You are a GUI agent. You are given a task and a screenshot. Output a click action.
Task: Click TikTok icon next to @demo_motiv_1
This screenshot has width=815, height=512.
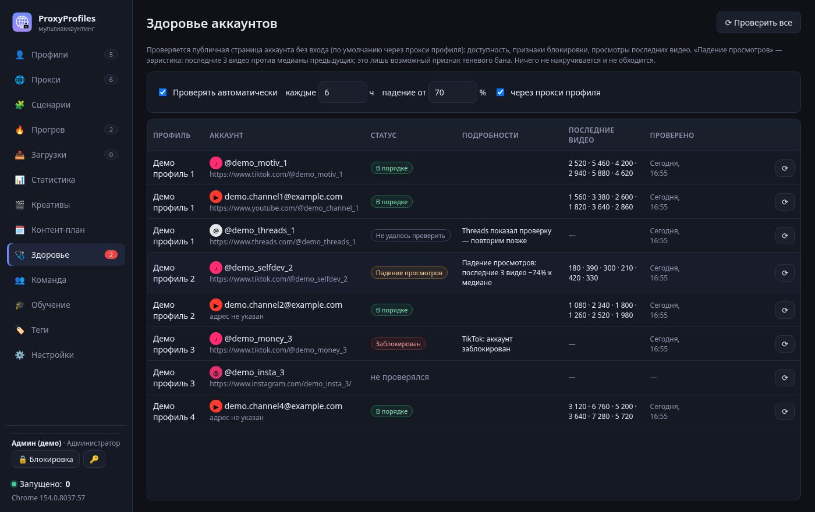(x=216, y=163)
